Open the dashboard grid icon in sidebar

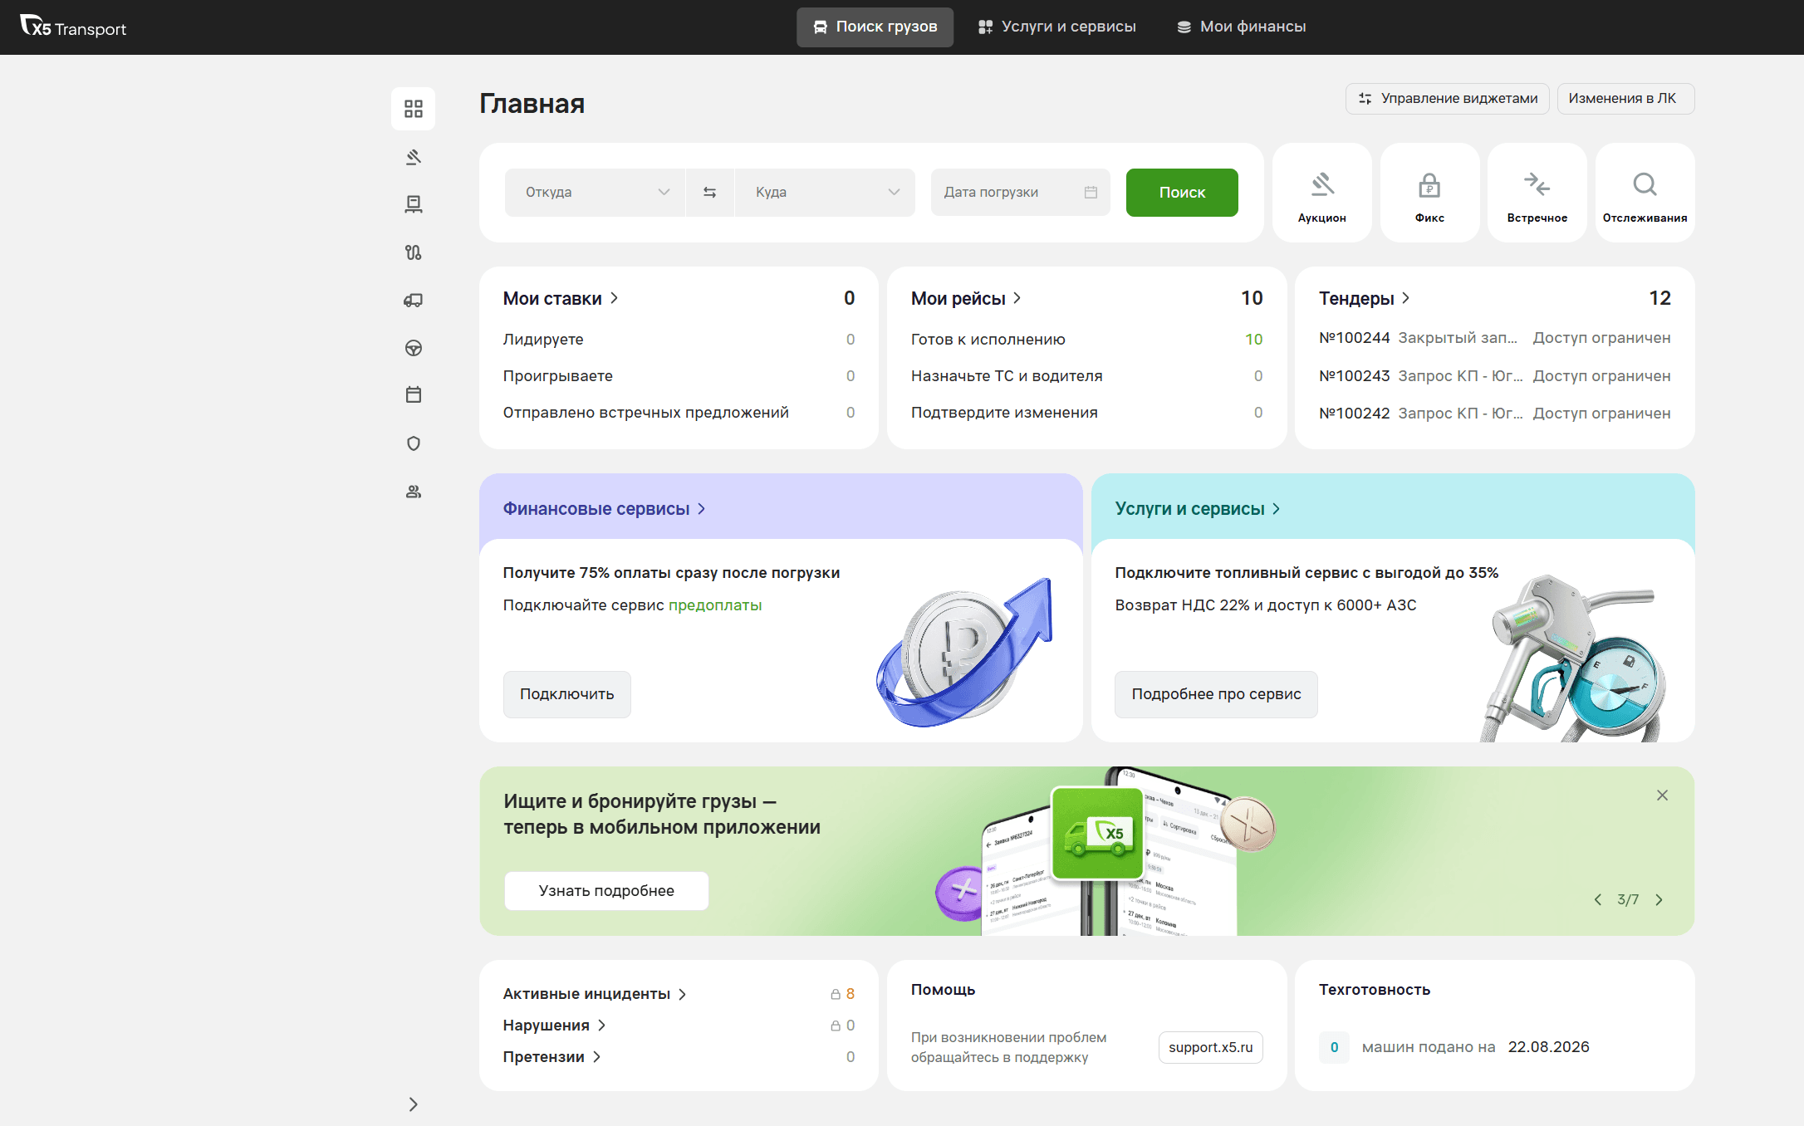pyautogui.click(x=413, y=109)
